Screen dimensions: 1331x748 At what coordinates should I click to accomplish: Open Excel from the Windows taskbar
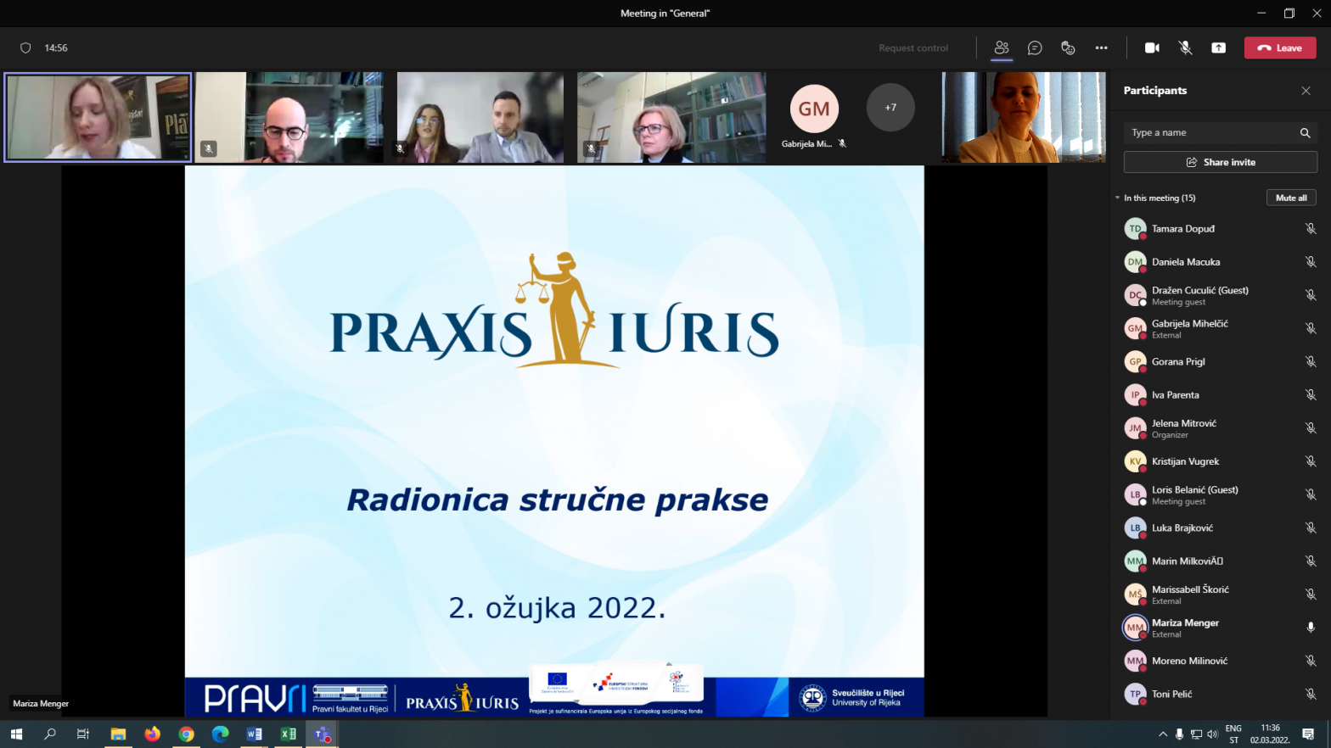[x=288, y=734]
